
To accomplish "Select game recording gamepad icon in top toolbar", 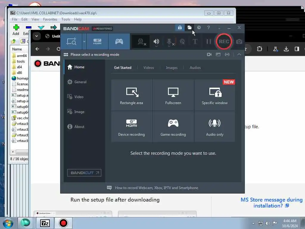I will click(119, 41).
